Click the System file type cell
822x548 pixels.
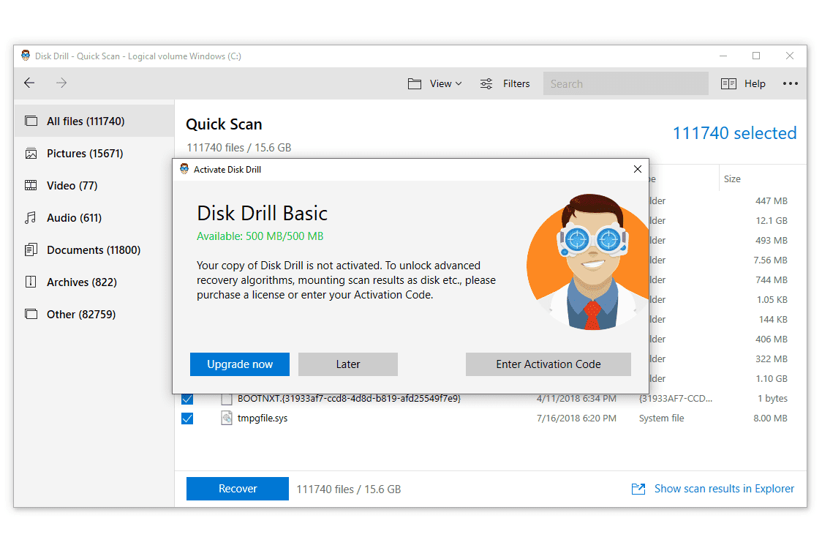coord(662,418)
